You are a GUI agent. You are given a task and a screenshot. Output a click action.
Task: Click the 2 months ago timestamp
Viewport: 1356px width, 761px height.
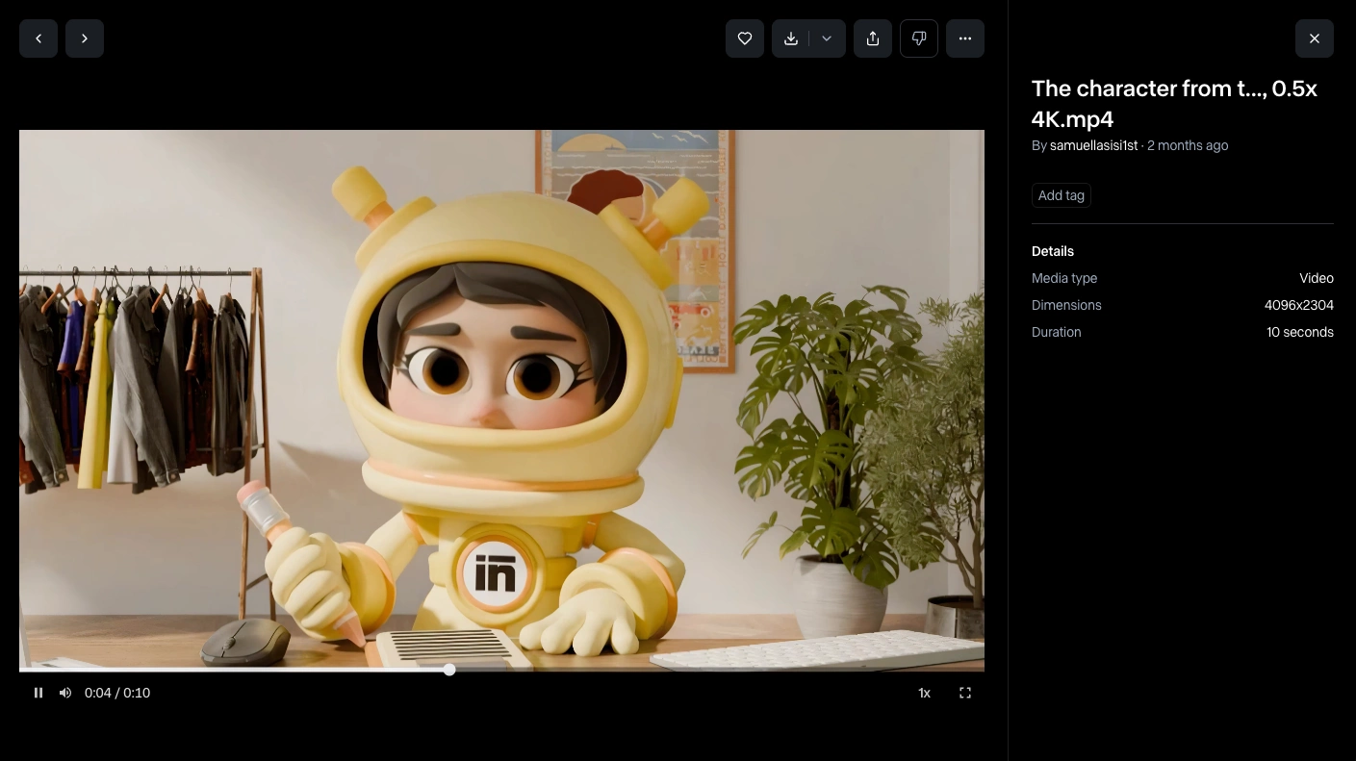1188,145
